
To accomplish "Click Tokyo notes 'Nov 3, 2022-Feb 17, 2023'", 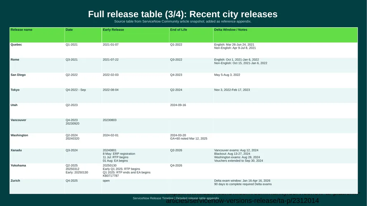I will [x=232, y=90].
